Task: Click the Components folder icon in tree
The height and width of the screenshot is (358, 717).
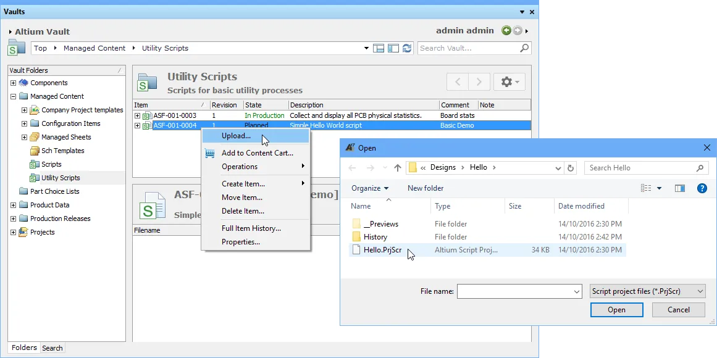Action: tap(23, 83)
